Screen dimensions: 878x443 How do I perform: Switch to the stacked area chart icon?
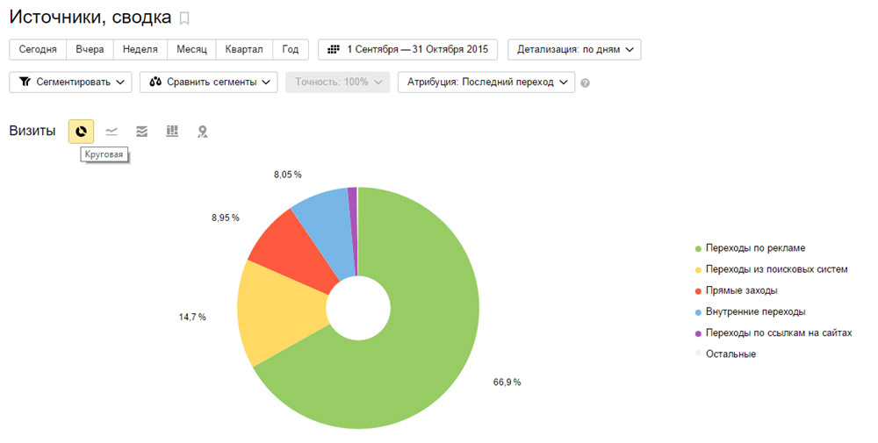click(141, 132)
